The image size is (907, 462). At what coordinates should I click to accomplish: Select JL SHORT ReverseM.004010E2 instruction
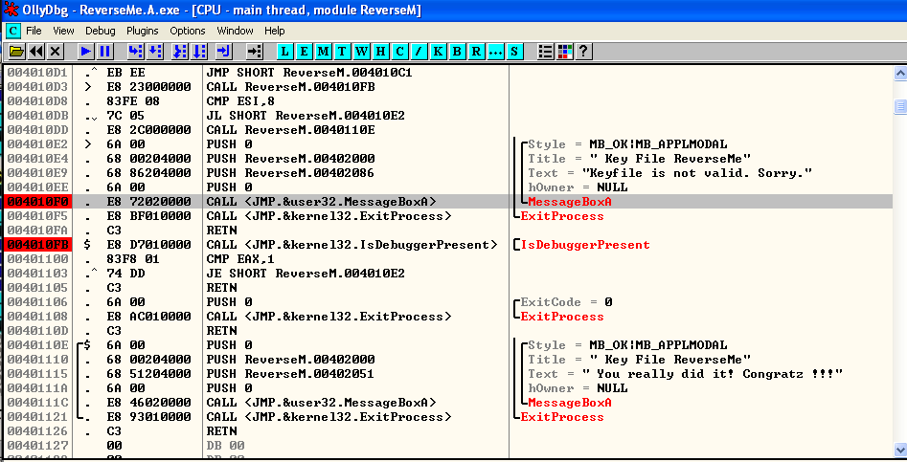306,116
